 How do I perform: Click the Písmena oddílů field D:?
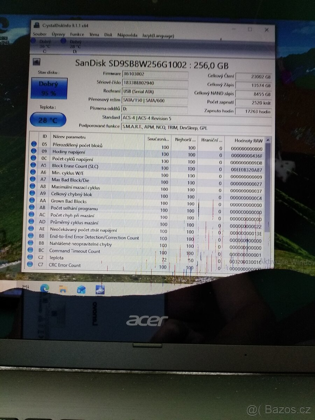tap(155, 109)
